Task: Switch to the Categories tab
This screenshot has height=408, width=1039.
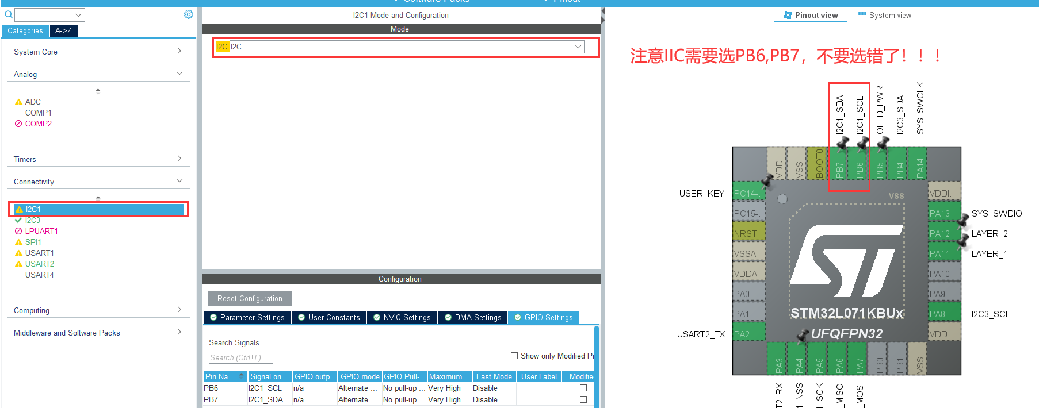Action: [x=25, y=31]
